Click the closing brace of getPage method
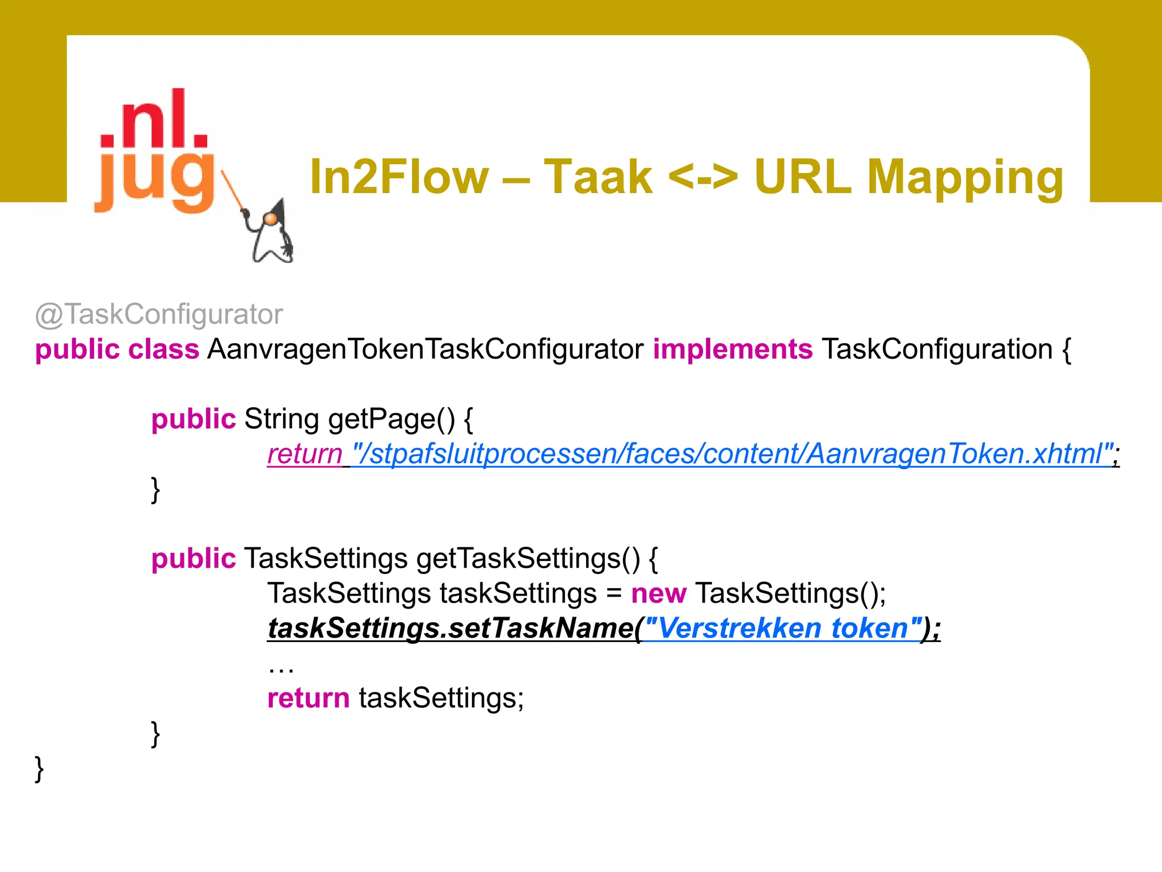 coord(155,489)
